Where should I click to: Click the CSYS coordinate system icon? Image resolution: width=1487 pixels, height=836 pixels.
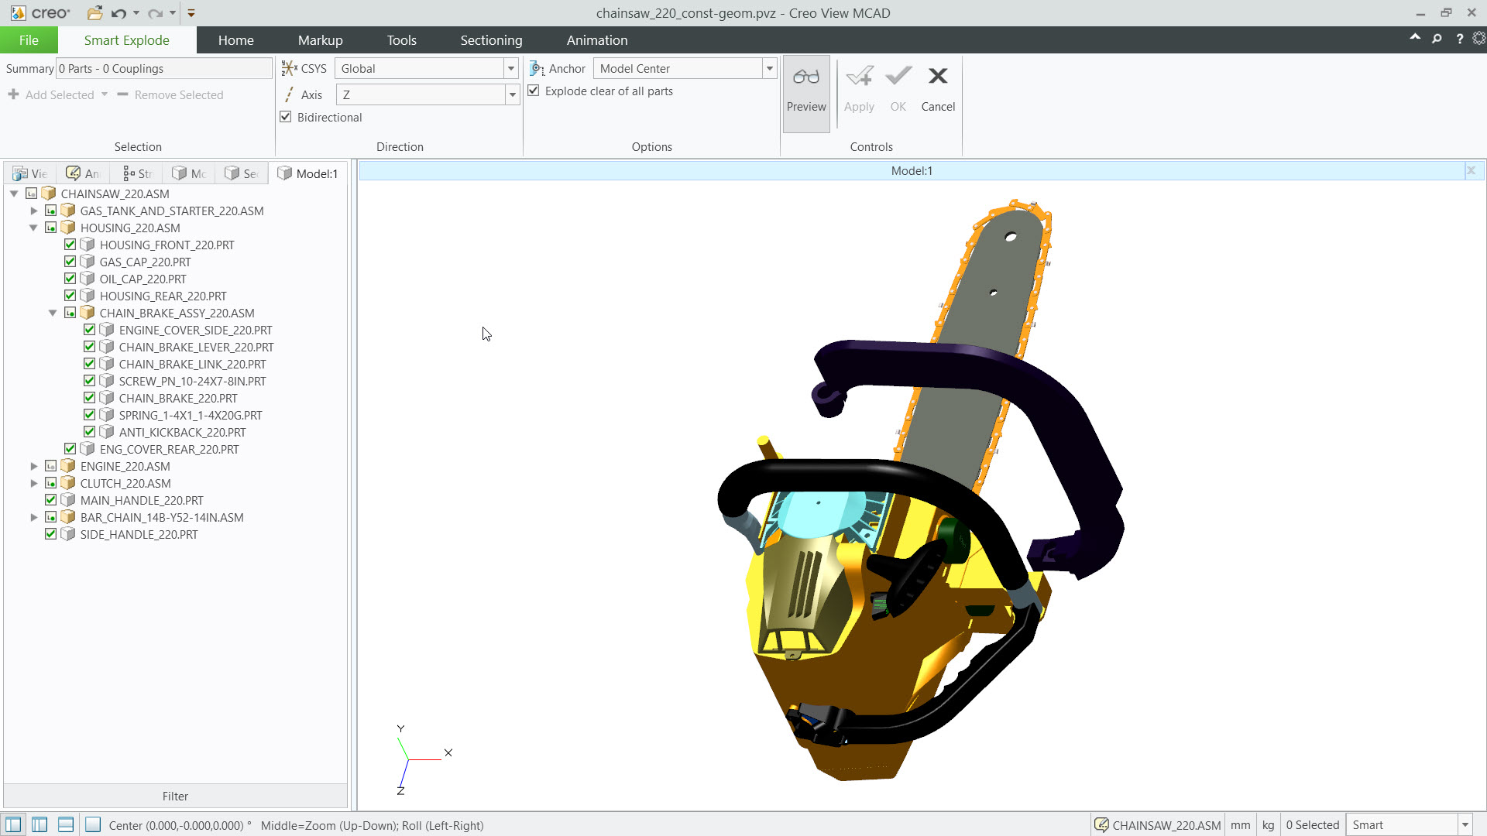tap(290, 68)
